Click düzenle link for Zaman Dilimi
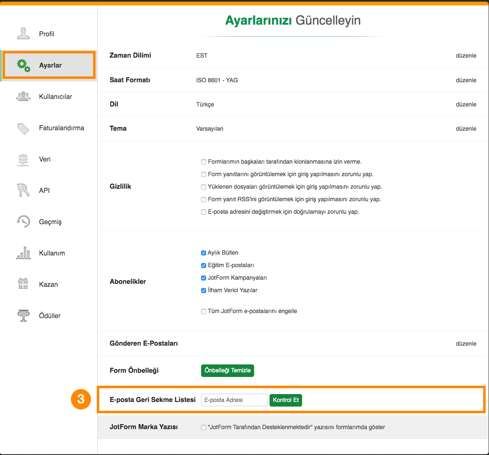The width and height of the screenshot is (489, 455). [x=466, y=56]
